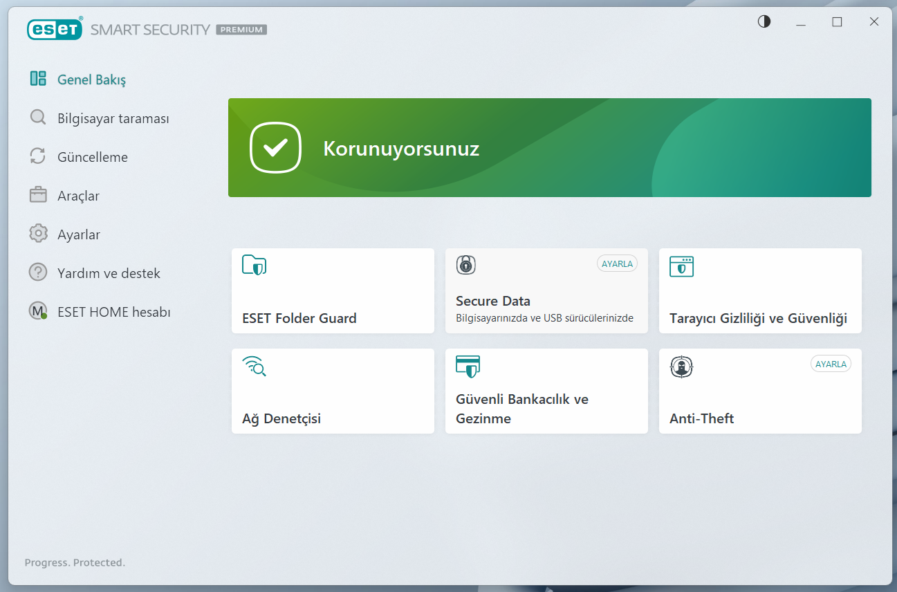Open Tarayıcı Gizliliği ve Güvenliği card
The image size is (897, 592).
tap(760, 291)
